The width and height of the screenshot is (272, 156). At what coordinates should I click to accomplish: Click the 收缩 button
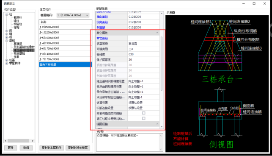pyautogui.click(x=26, y=148)
